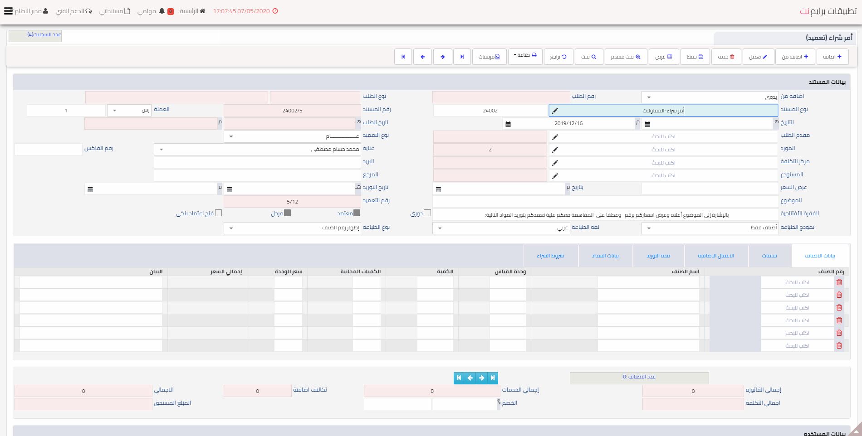Open notifications bell icon
862x436 pixels.
(162, 11)
